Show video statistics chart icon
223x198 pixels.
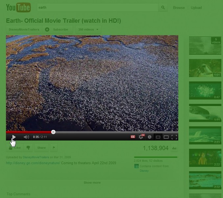[x=174, y=148]
